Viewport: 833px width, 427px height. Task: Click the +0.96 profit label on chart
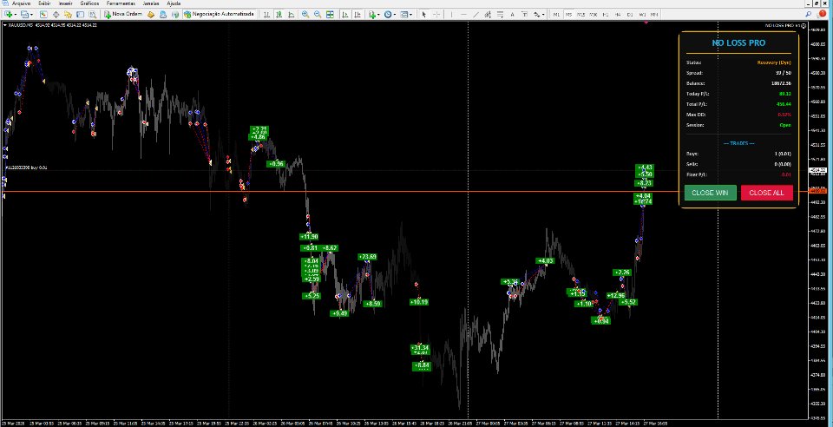(276, 164)
